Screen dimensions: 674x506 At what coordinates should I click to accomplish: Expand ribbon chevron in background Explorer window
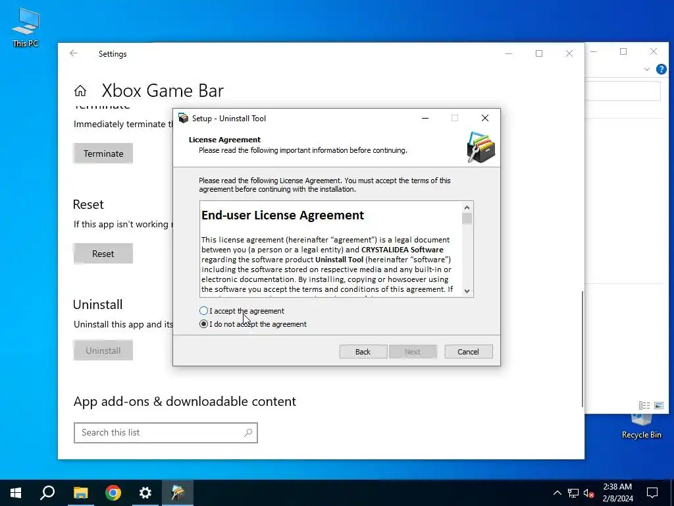647,69
